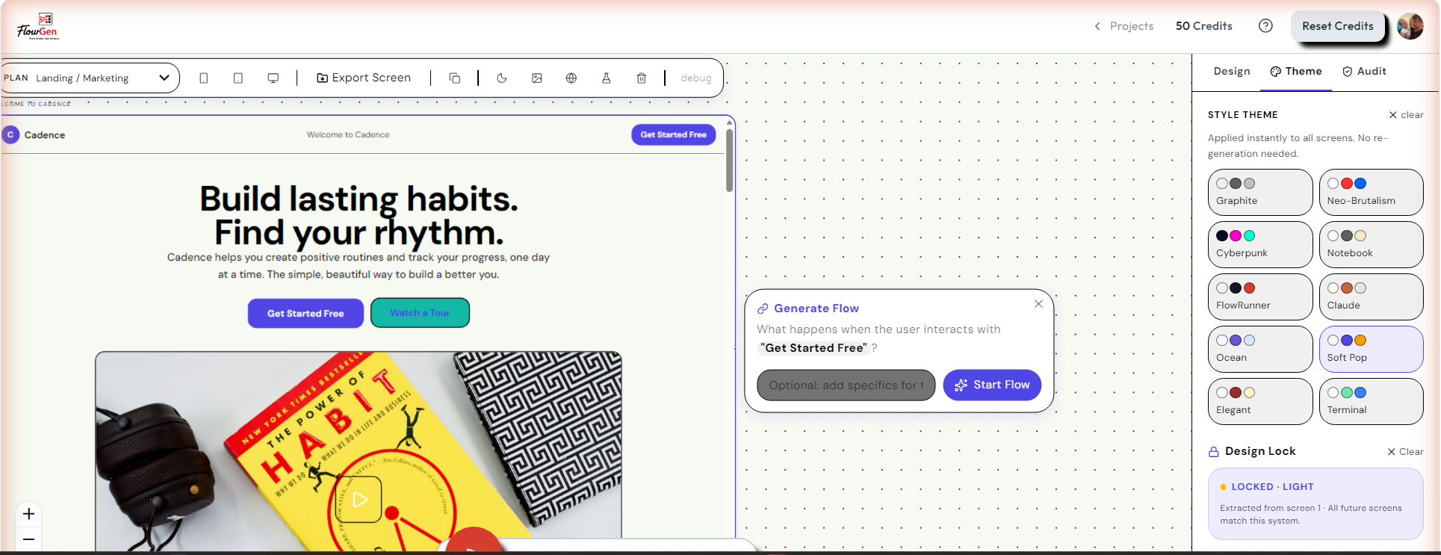Click the hero Get Started Free button

pyautogui.click(x=306, y=313)
